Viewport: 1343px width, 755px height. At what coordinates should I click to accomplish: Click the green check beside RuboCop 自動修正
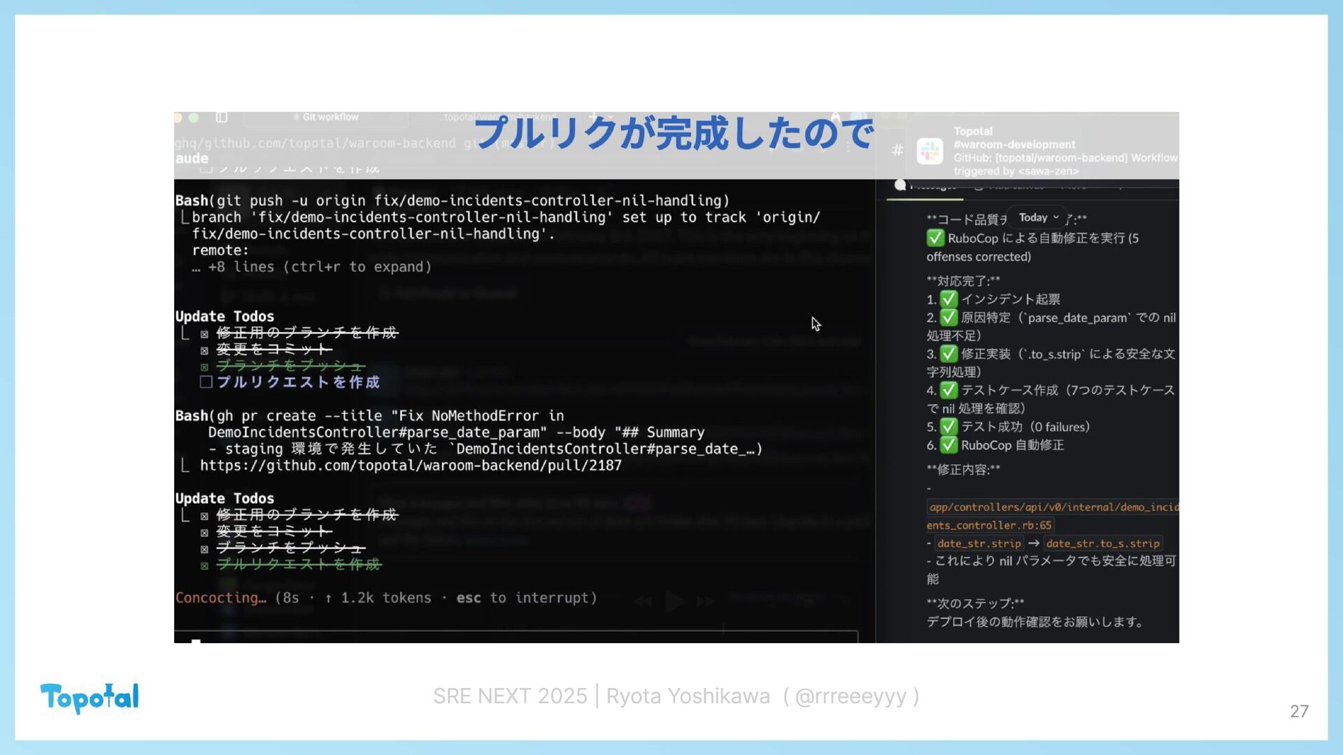(948, 445)
